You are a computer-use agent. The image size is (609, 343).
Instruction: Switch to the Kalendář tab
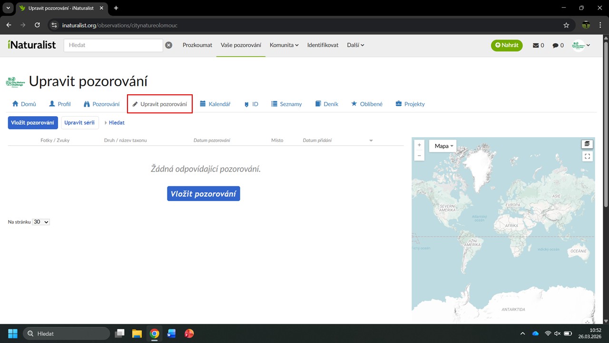pos(215,104)
